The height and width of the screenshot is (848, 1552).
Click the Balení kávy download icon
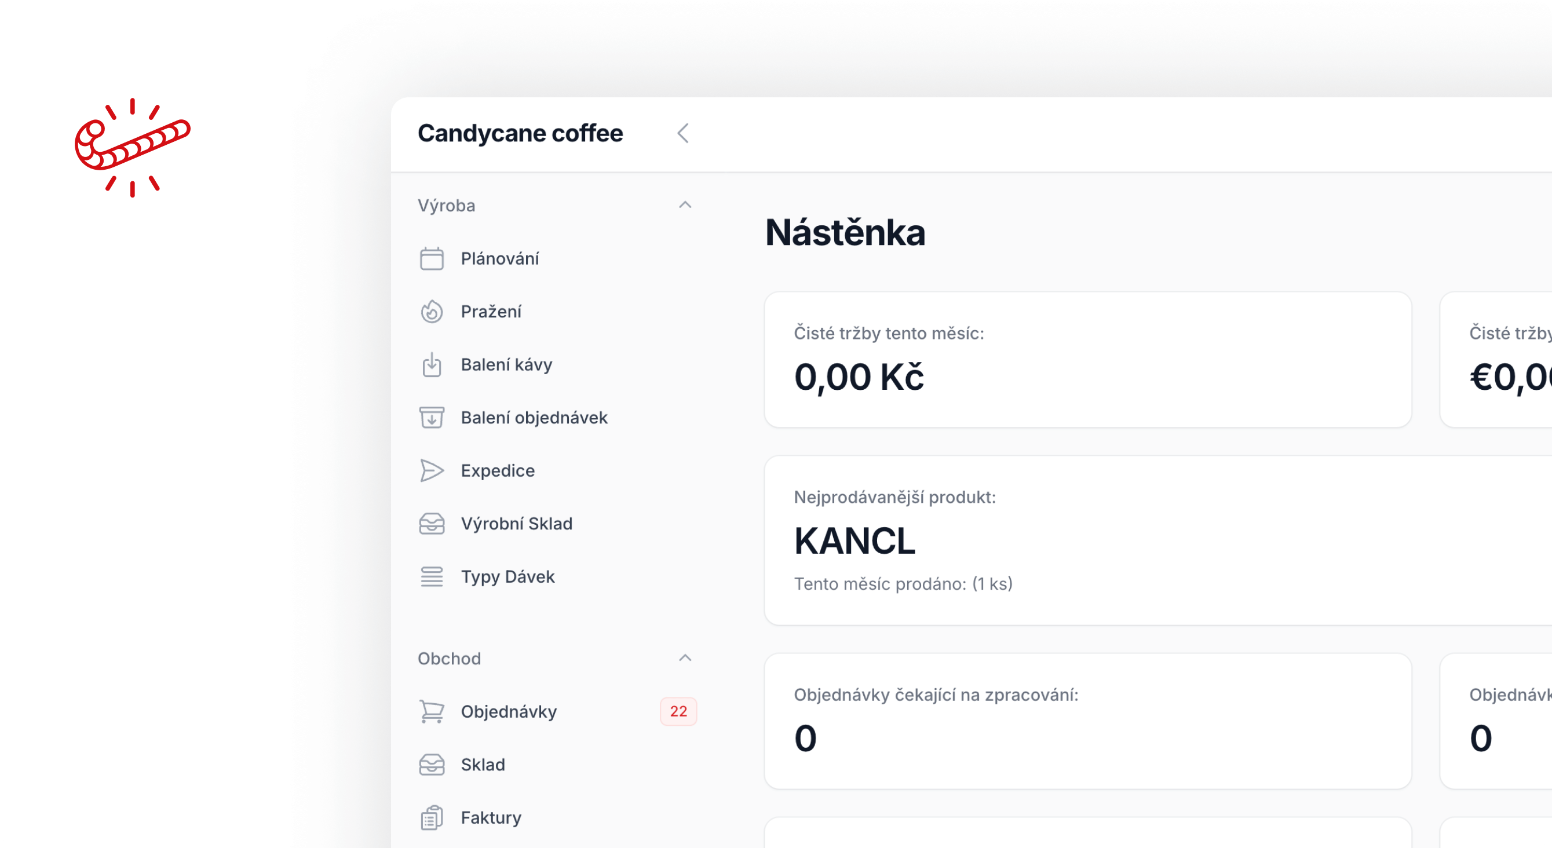[432, 365]
